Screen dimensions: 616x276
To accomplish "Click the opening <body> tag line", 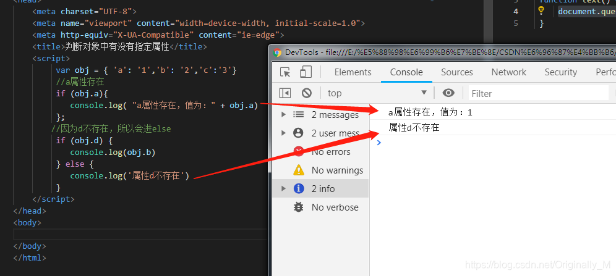I will (27, 222).
